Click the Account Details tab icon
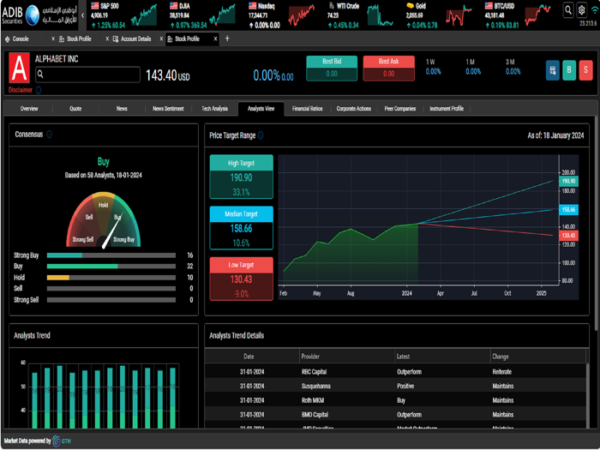Screen dimensions: 600x450 pos(116,39)
